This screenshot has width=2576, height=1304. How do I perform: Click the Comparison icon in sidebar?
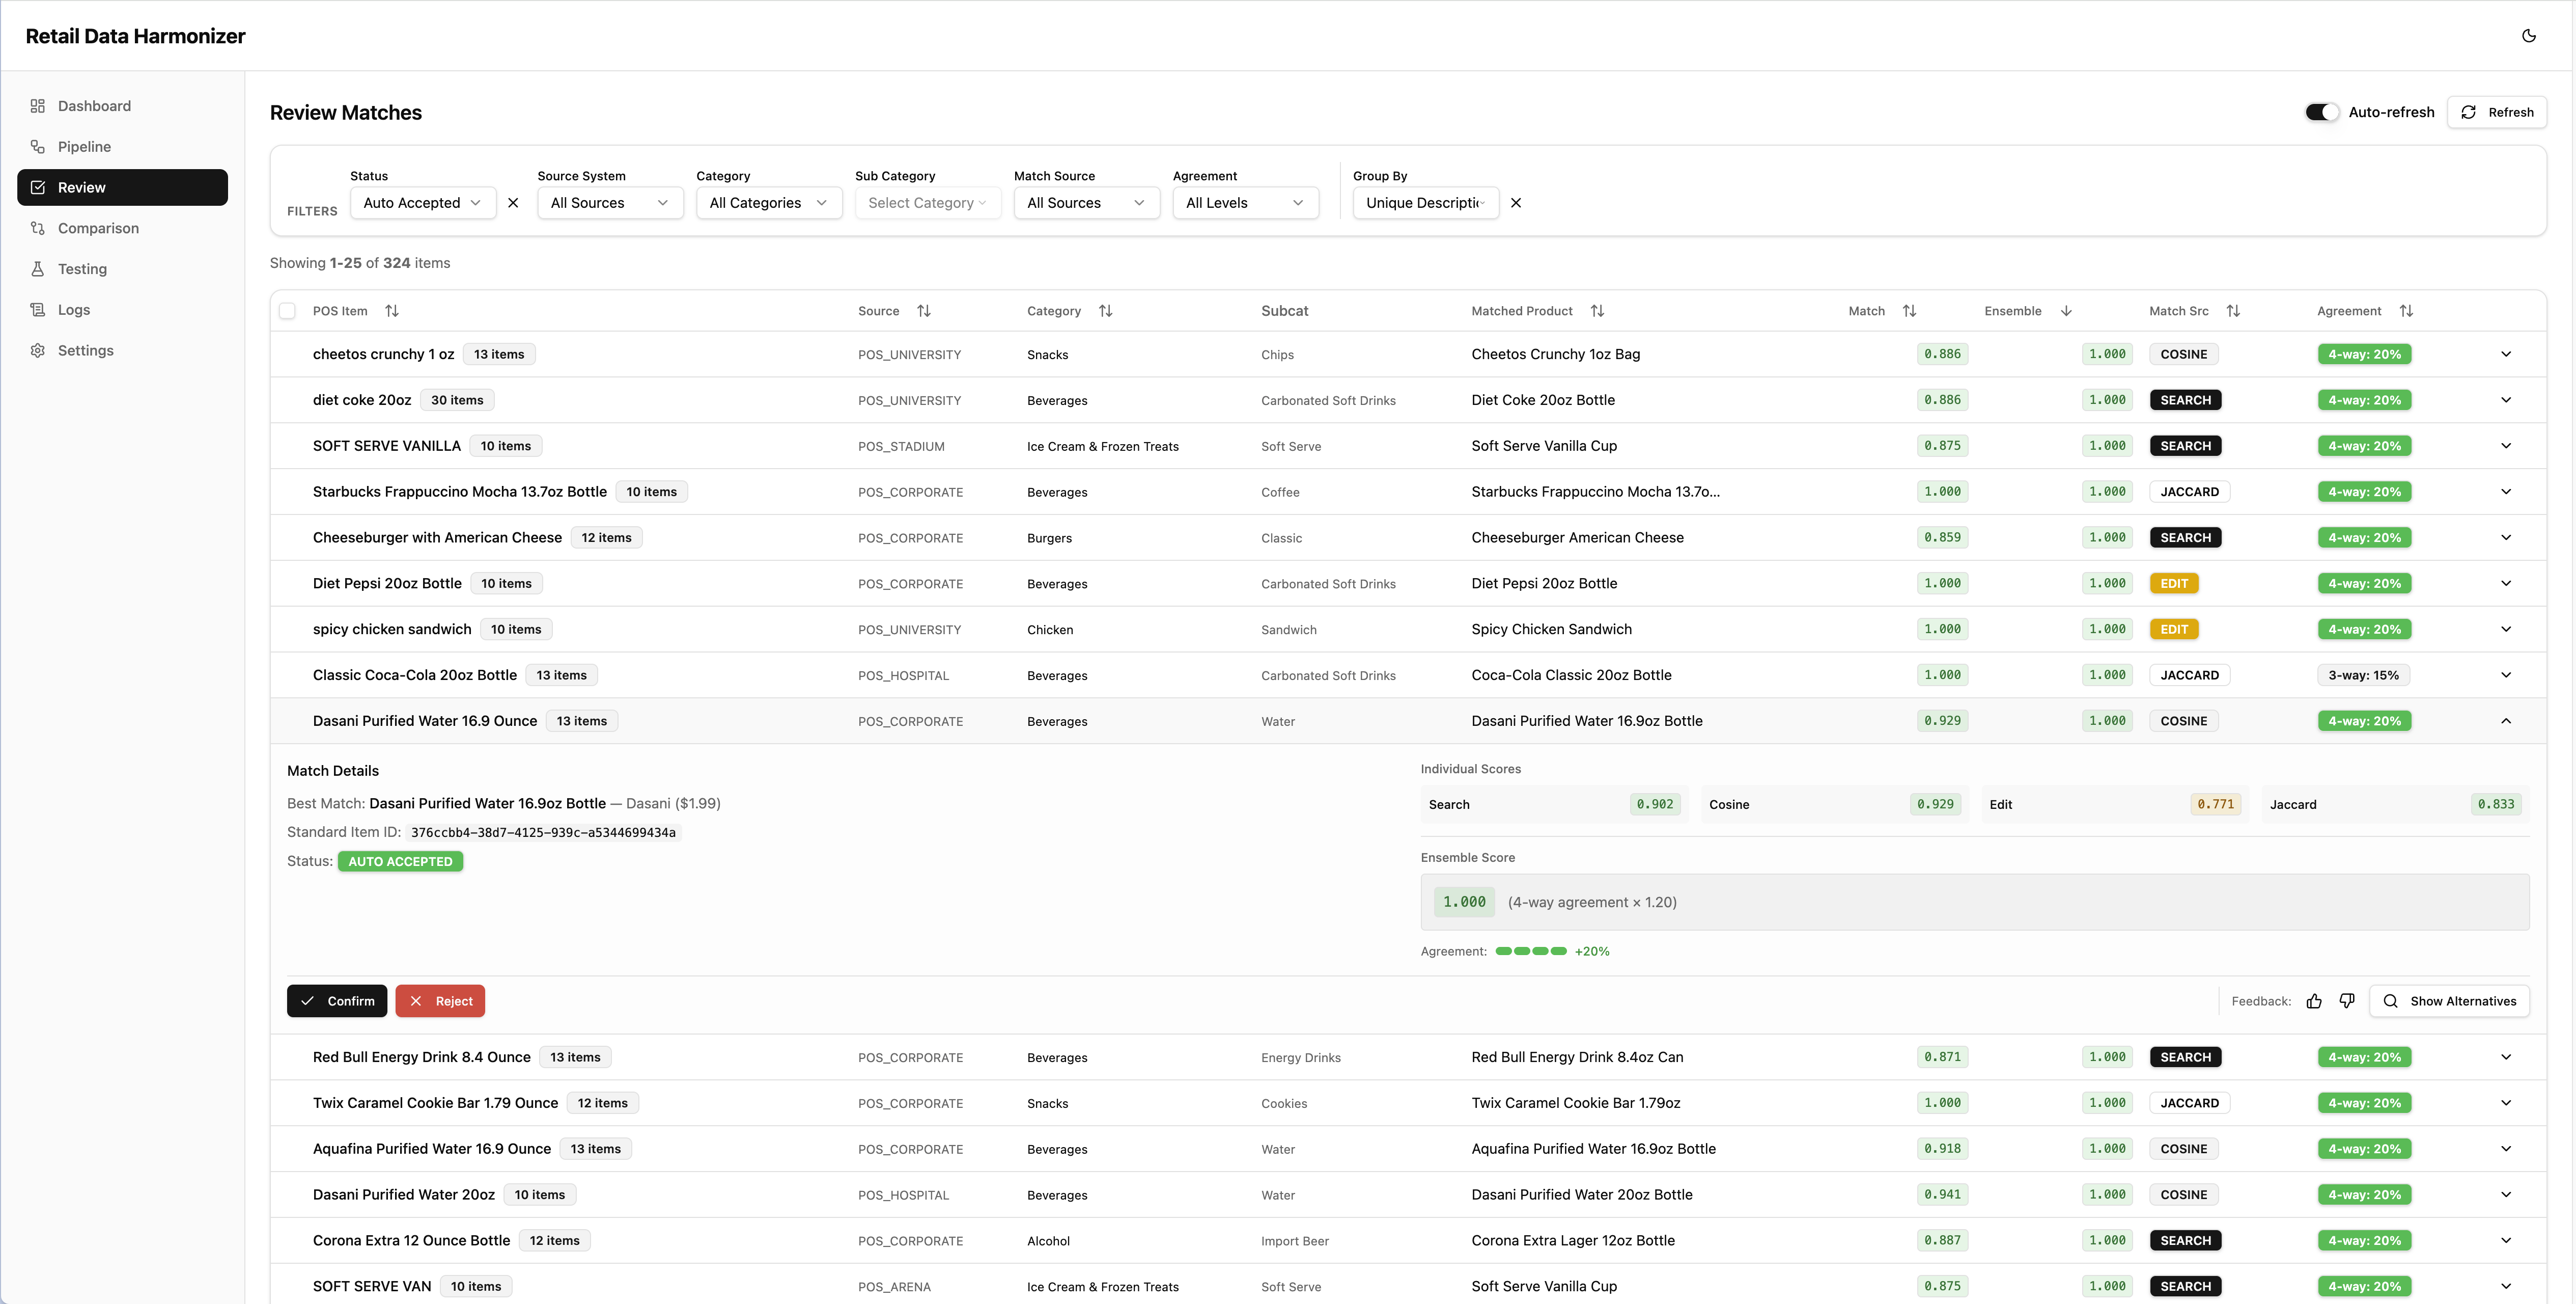[x=38, y=228]
